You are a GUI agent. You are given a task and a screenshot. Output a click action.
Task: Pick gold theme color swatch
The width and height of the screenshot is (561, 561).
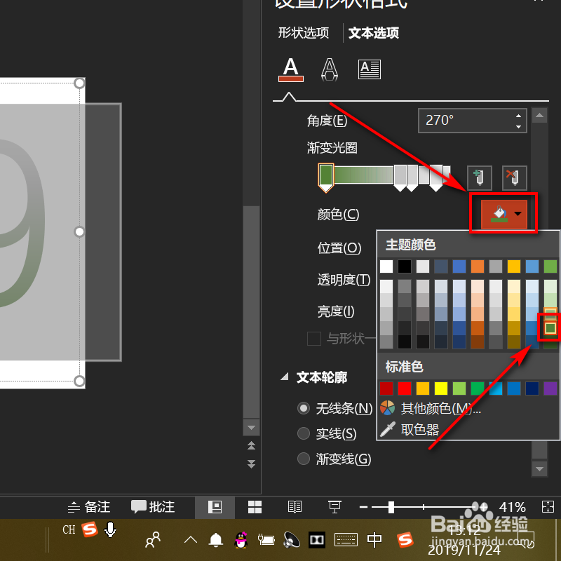tap(514, 266)
